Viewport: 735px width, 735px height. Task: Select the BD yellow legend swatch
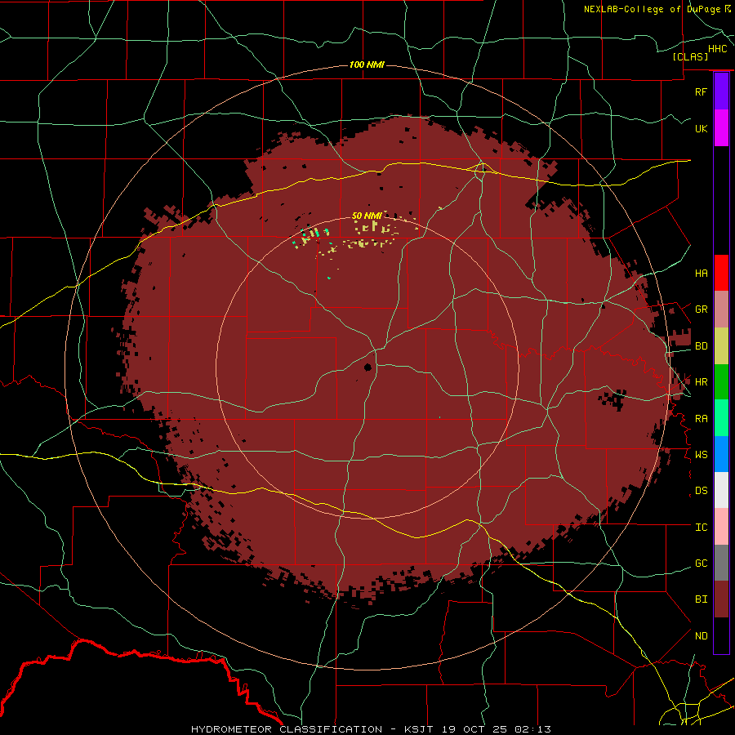pos(721,346)
